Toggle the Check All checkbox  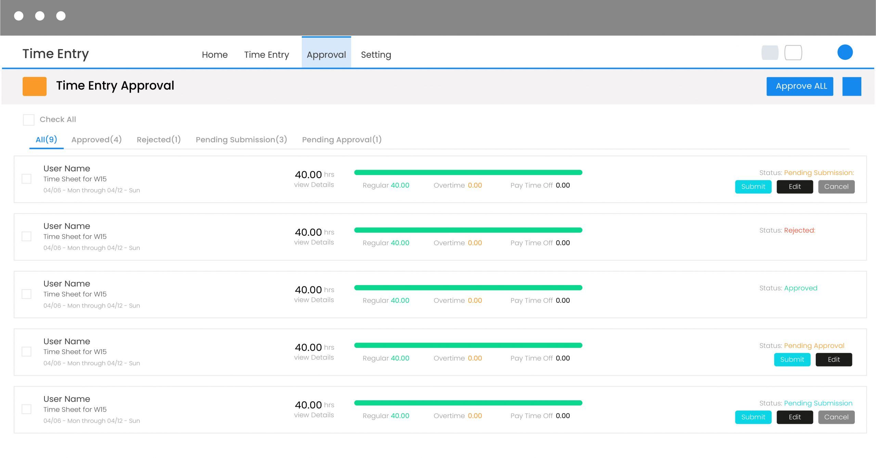point(28,120)
